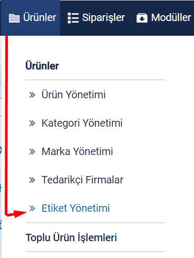194x258 pixels.
Task: Open the Siparişler top navigation menu
Action: pos(96,18)
